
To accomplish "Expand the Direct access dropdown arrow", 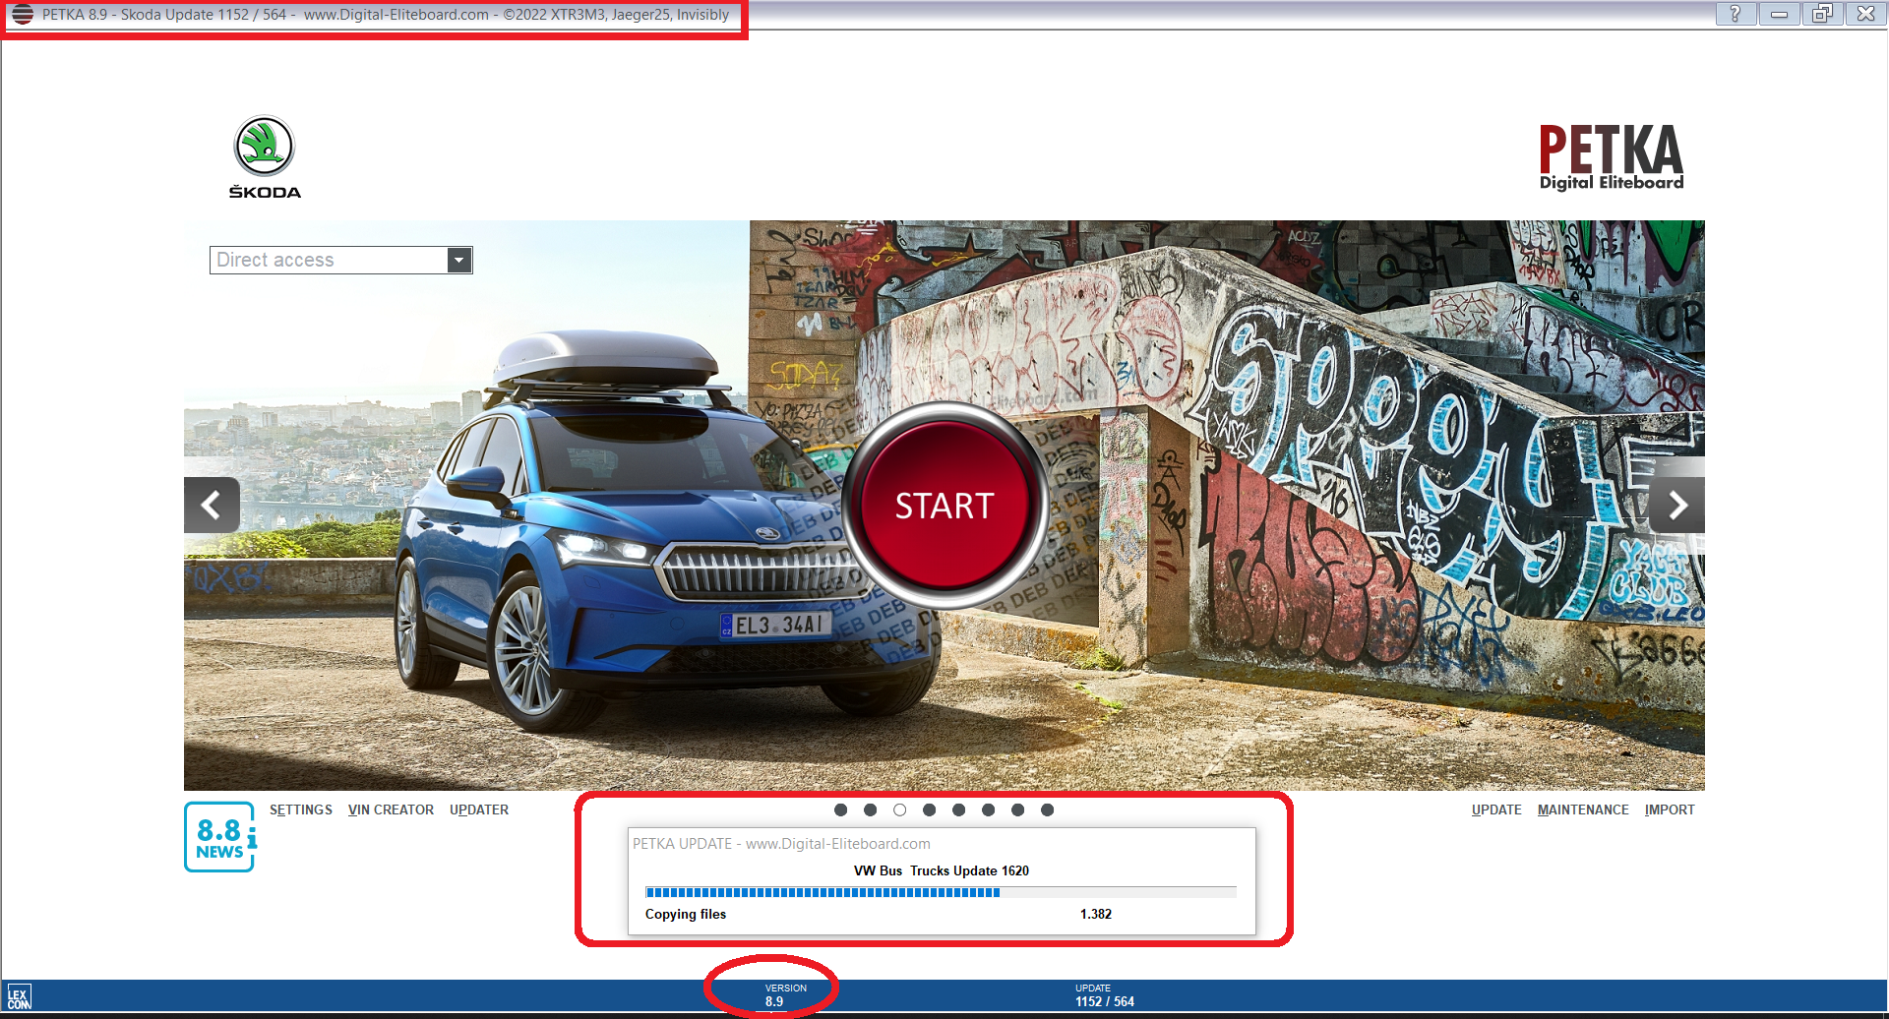I will 458,260.
